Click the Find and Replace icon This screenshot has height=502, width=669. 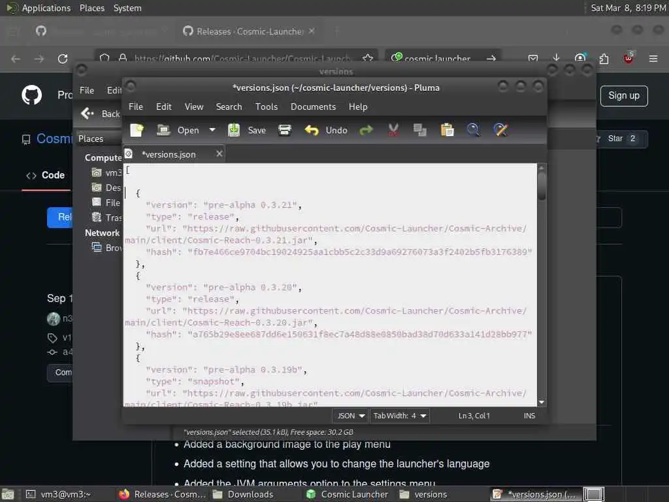500,130
